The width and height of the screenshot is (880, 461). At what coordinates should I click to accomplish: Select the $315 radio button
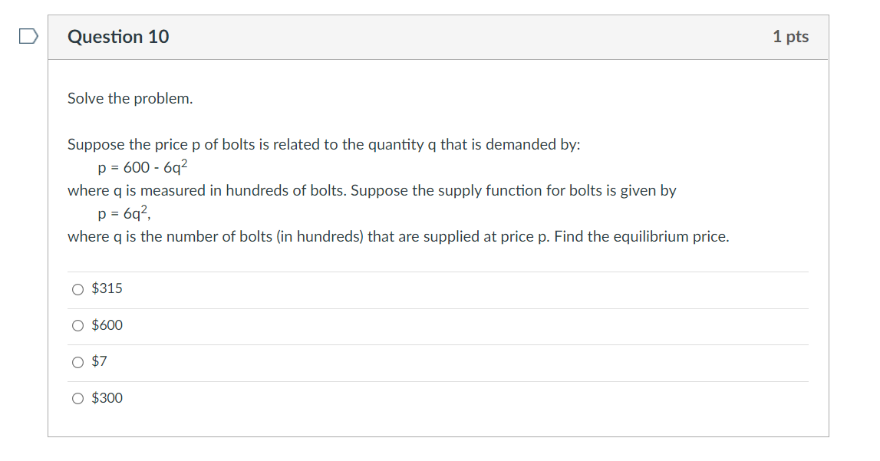[x=77, y=289]
